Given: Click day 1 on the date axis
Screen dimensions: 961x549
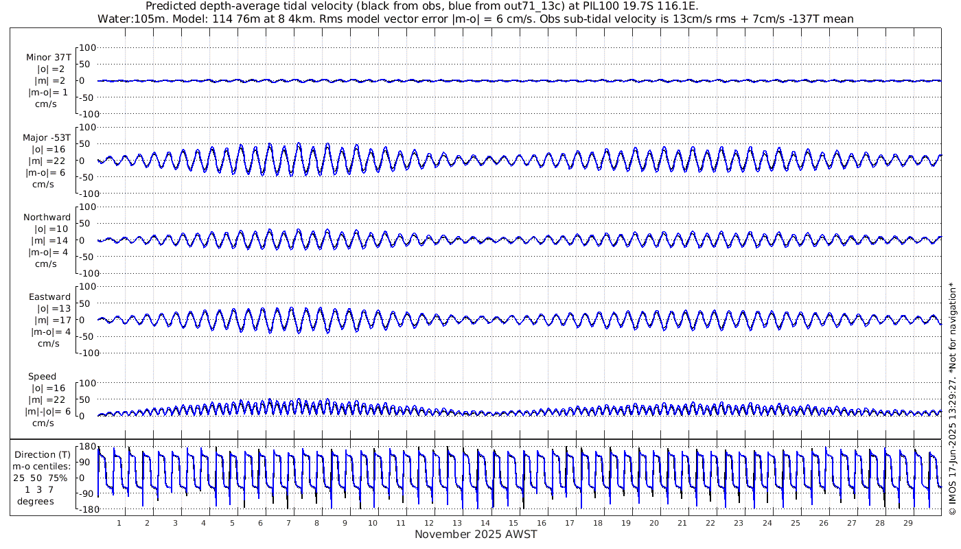Looking at the screenshot, I should (119, 523).
